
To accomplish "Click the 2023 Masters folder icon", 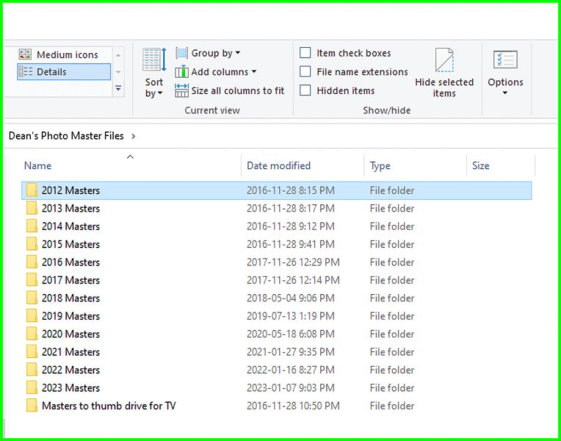I will point(32,388).
